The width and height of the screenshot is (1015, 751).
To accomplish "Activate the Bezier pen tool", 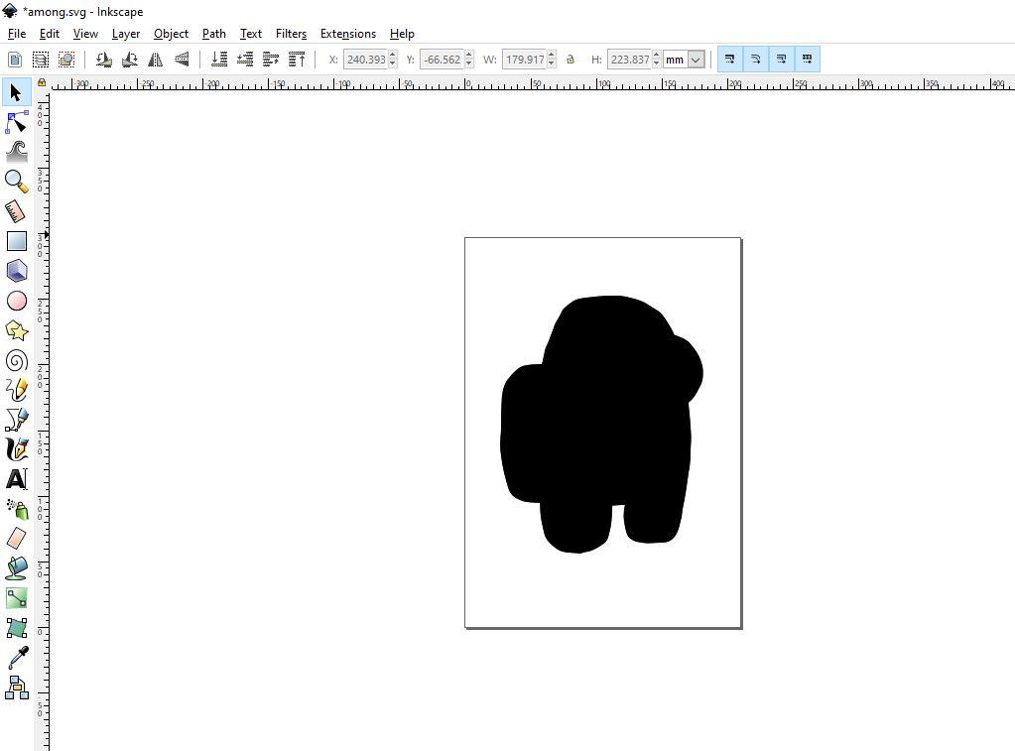I will coord(16,419).
